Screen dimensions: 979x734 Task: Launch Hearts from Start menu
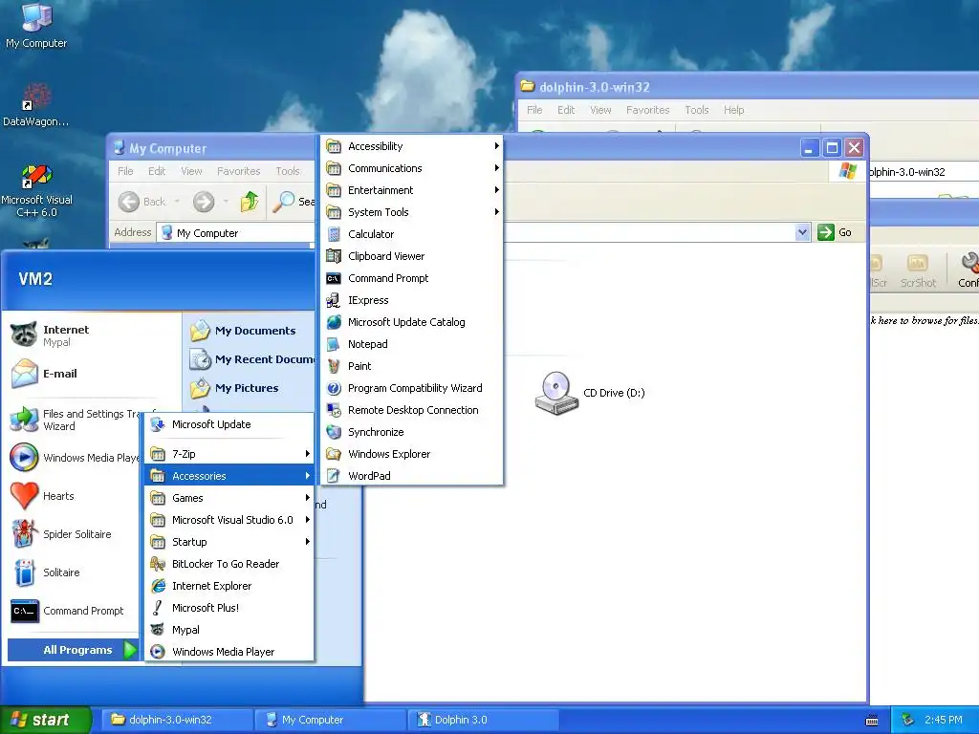74,496
